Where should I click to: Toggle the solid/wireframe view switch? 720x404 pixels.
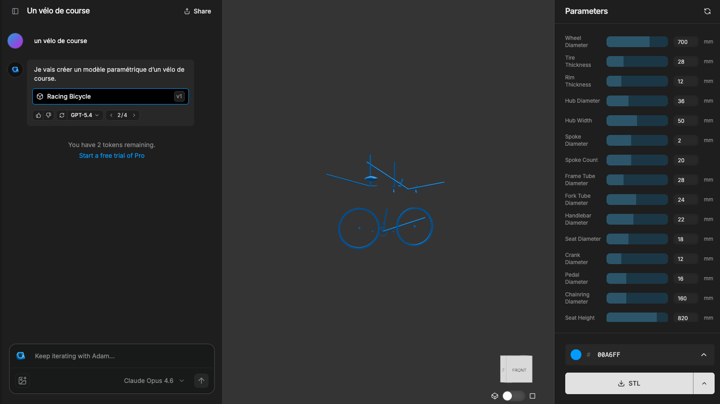click(x=513, y=396)
